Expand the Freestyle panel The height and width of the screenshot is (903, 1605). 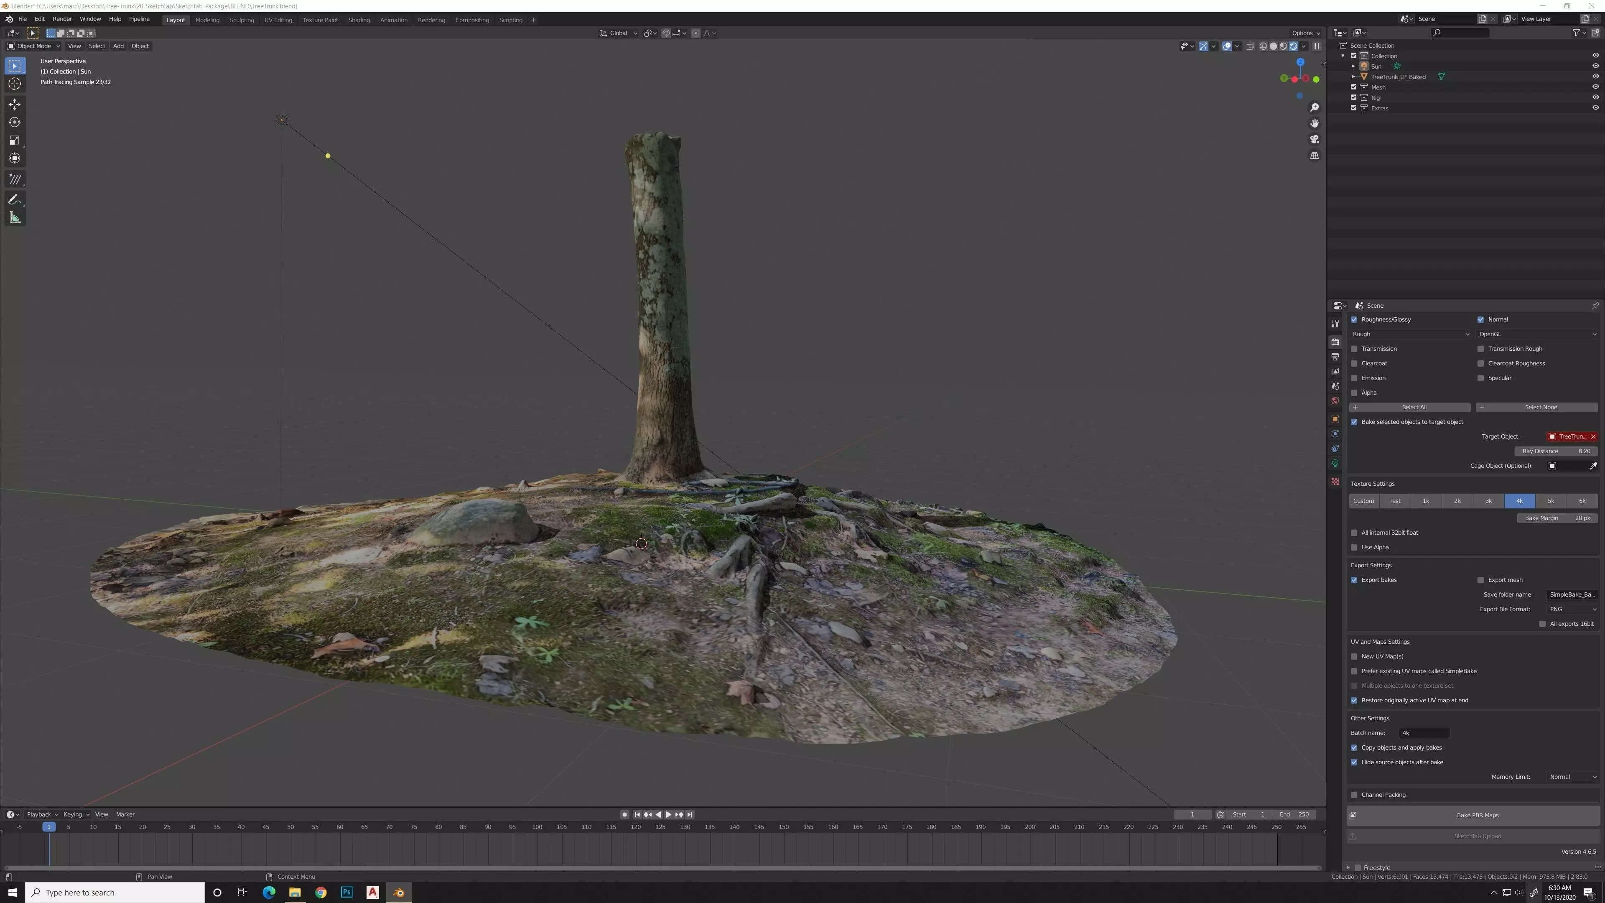tap(1348, 867)
